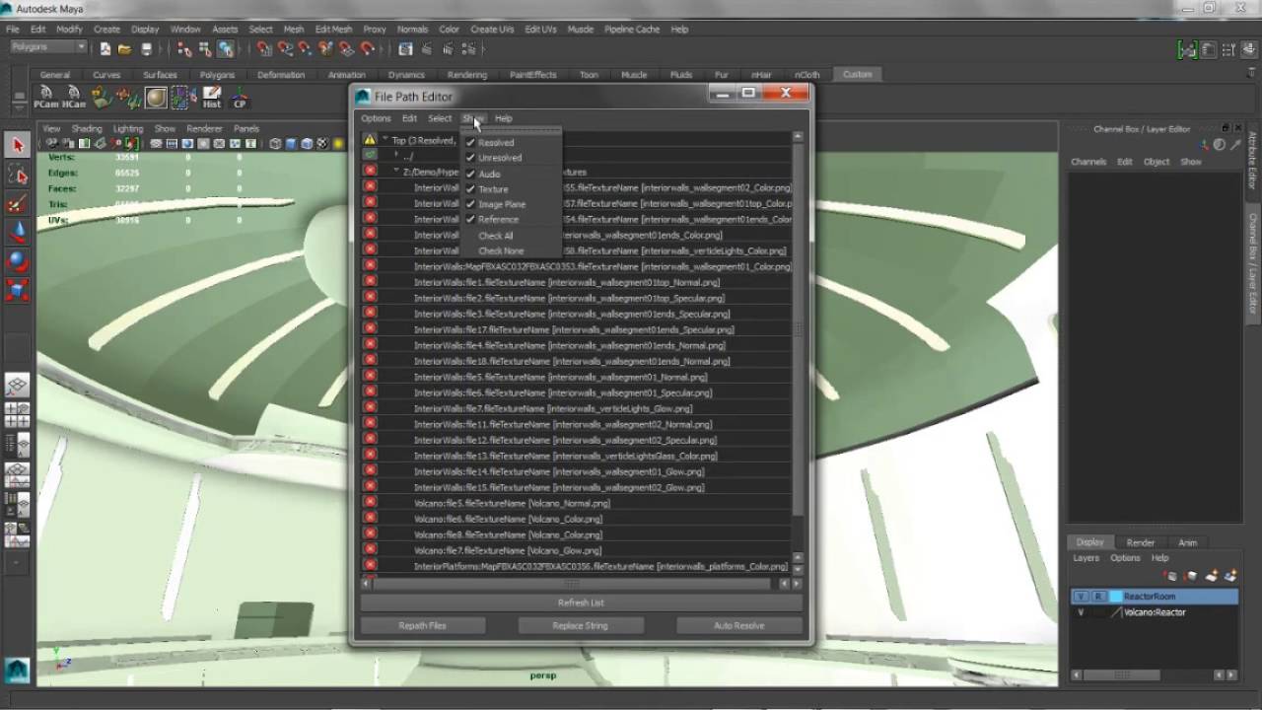Click the single perspective layout icon
The height and width of the screenshot is (710, 1262).
(x=17, y=385)
